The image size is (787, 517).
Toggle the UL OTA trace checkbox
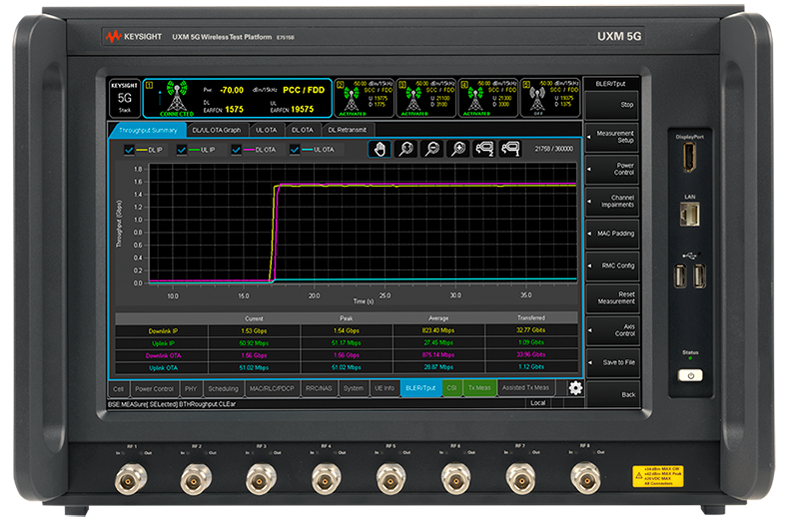(x=295, y=150)
